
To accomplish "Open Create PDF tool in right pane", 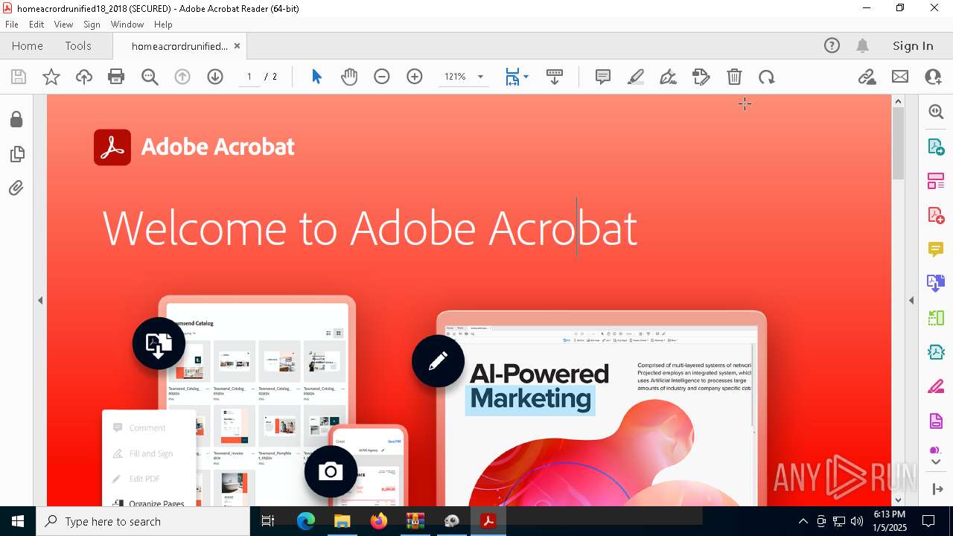I will (936, 214).
